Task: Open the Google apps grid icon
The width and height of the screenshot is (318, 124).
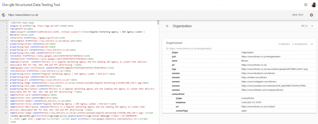Action: [x=306, y=5]
